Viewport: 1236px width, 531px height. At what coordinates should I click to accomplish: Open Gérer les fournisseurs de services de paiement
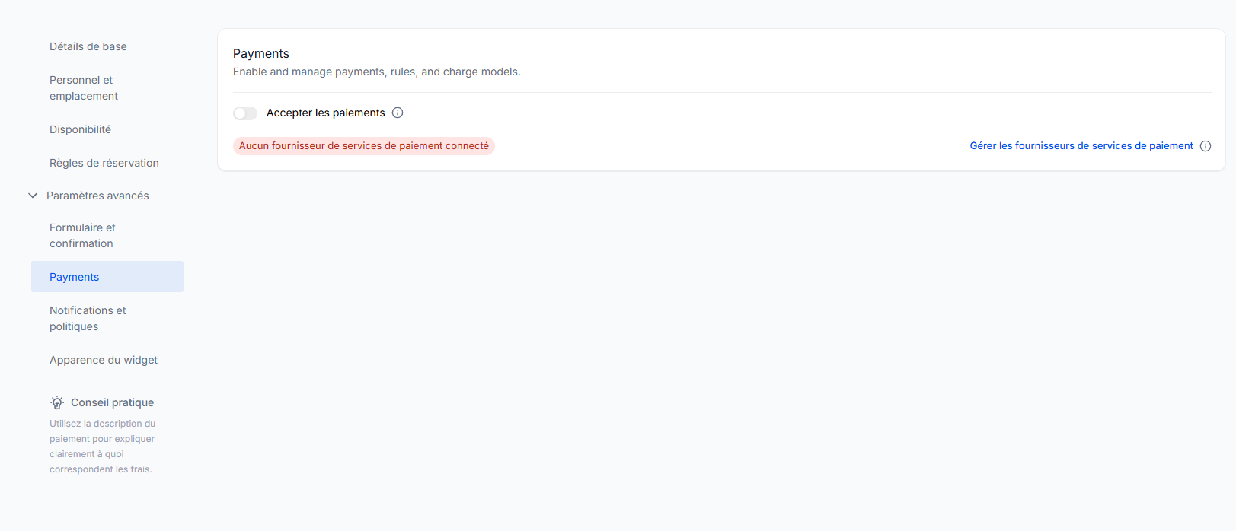[x=1081, y=146]
